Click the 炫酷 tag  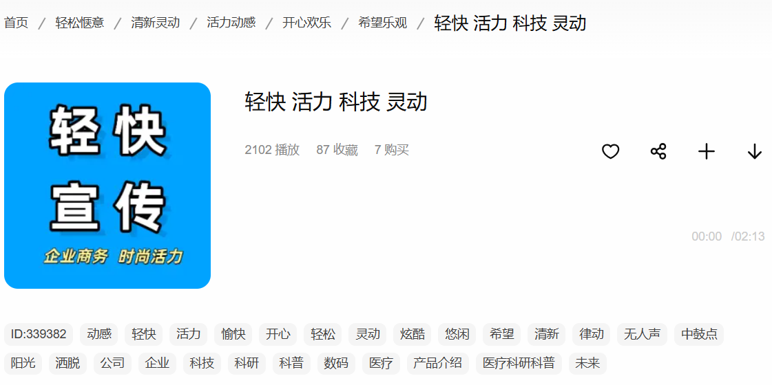pos(413,334)
